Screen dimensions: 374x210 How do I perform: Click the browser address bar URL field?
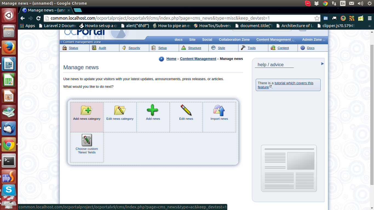pos(178,18)
